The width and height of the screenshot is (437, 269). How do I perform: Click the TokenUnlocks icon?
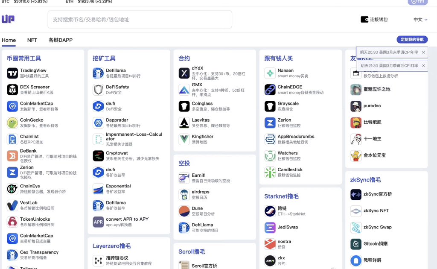click(12, 222)
